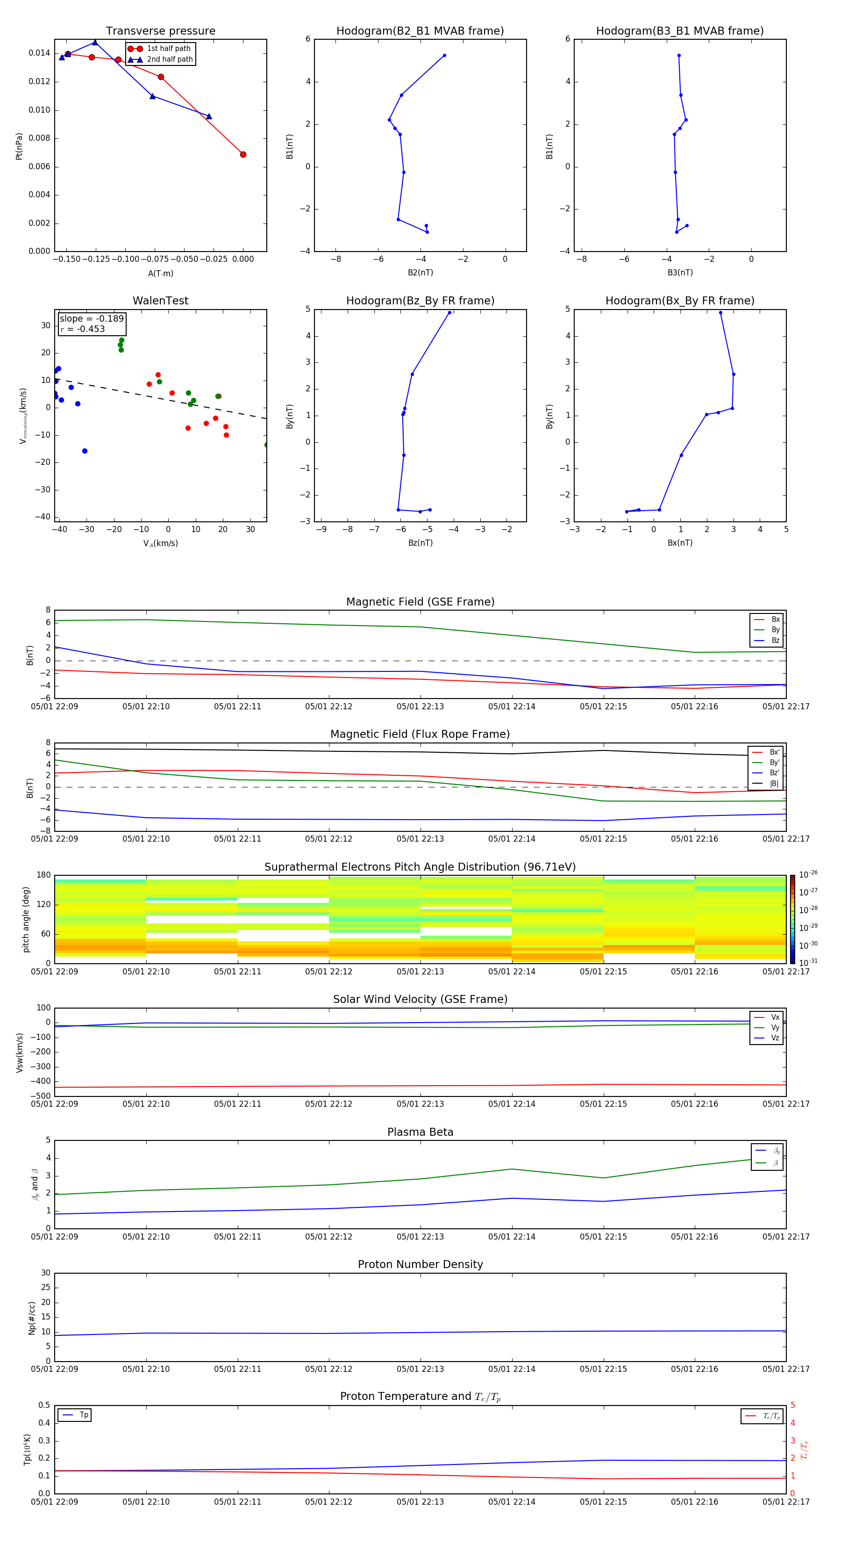Click the topmost point of the Bx_By hodogram
841x1543 pixels.
coord(720,313)
